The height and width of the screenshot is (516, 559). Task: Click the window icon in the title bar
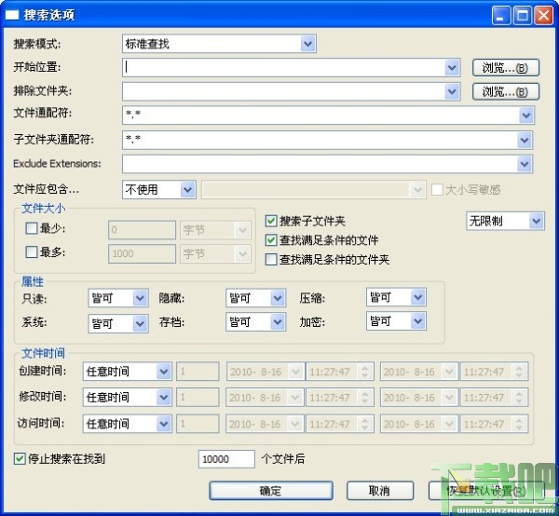pyautogui.click(x=12, y=15)
